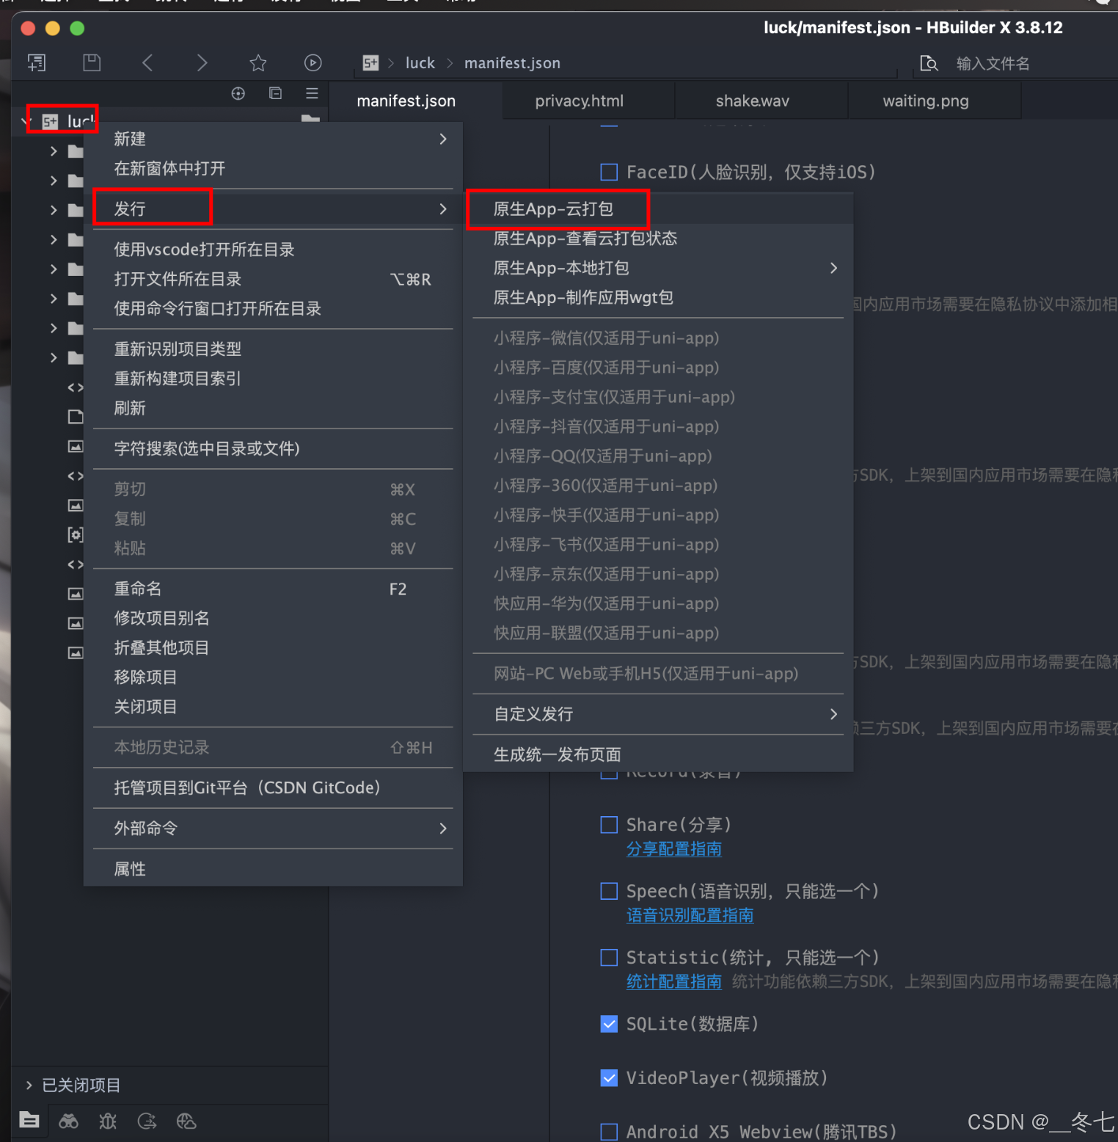Go back with the left arrow icon
Viewport: 1118px width, 1142px height.
click(x=147, y=63)
